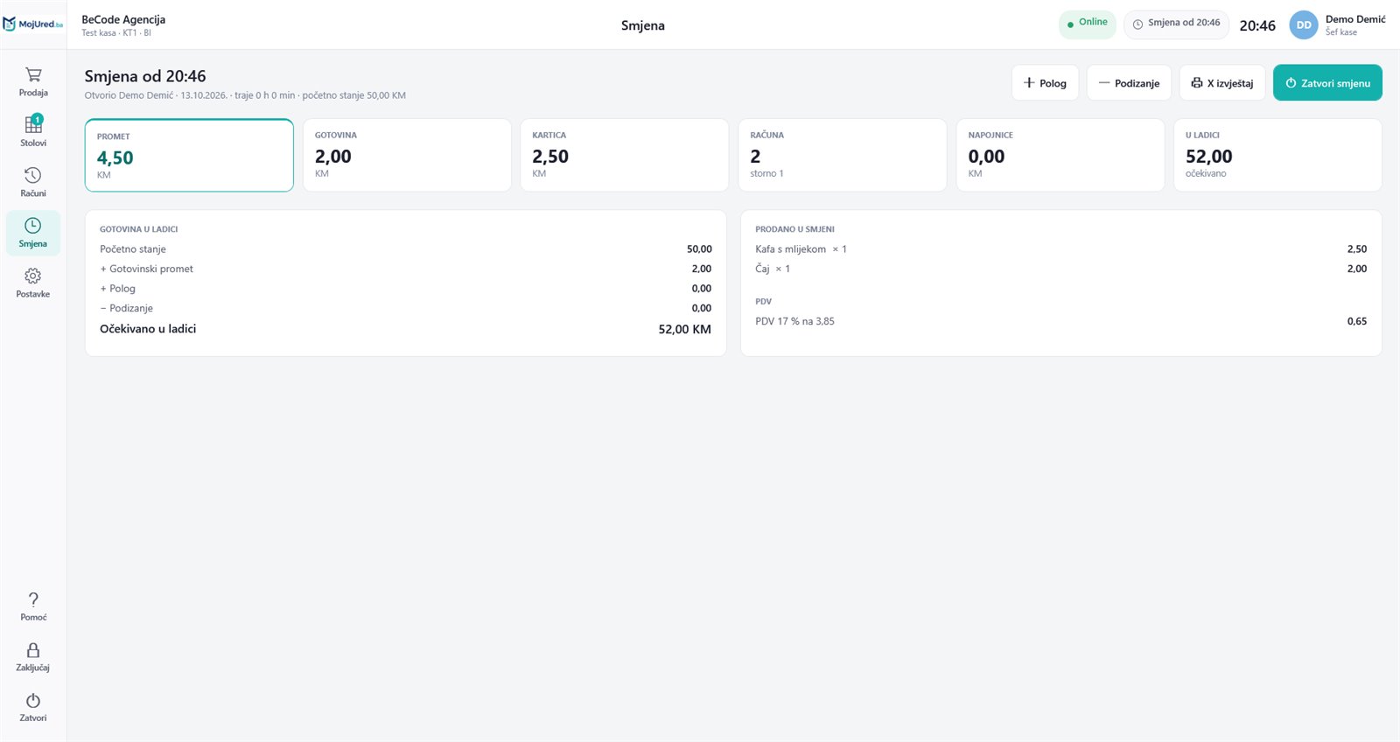Click the Smjena od 20:46 heading
Screen dimensions: 1400x742
point(145,76)
